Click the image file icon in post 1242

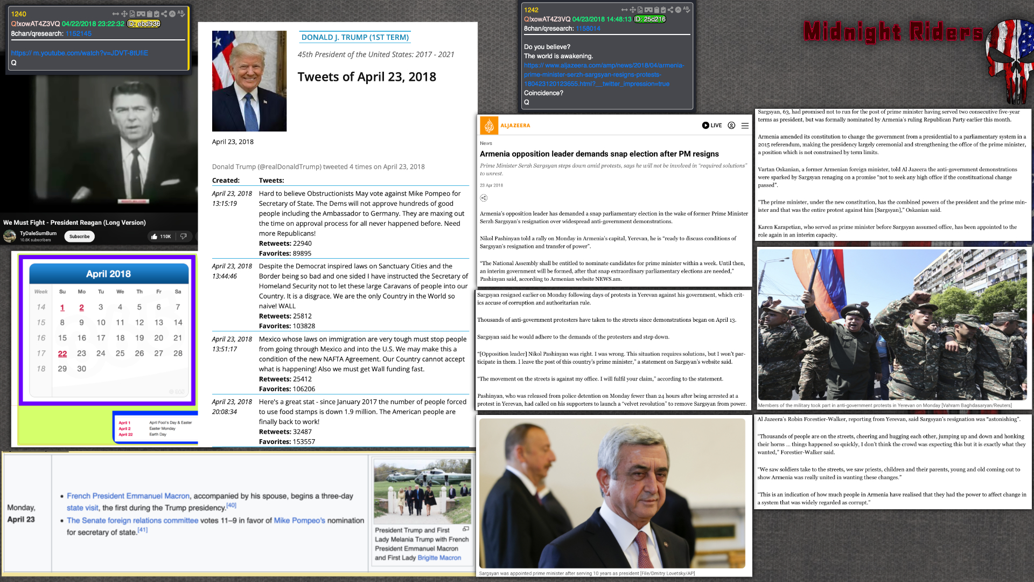pyautogui.click(x=640, y=10)
